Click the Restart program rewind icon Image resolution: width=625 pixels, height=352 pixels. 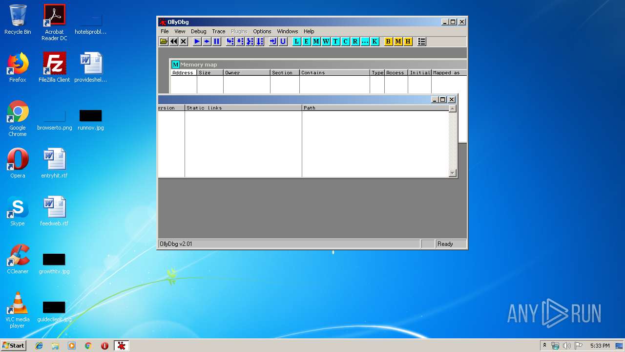pyautogui.click(x=174, y=42)
